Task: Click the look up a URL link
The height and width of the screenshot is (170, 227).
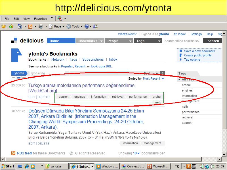Action: point(101,66)
